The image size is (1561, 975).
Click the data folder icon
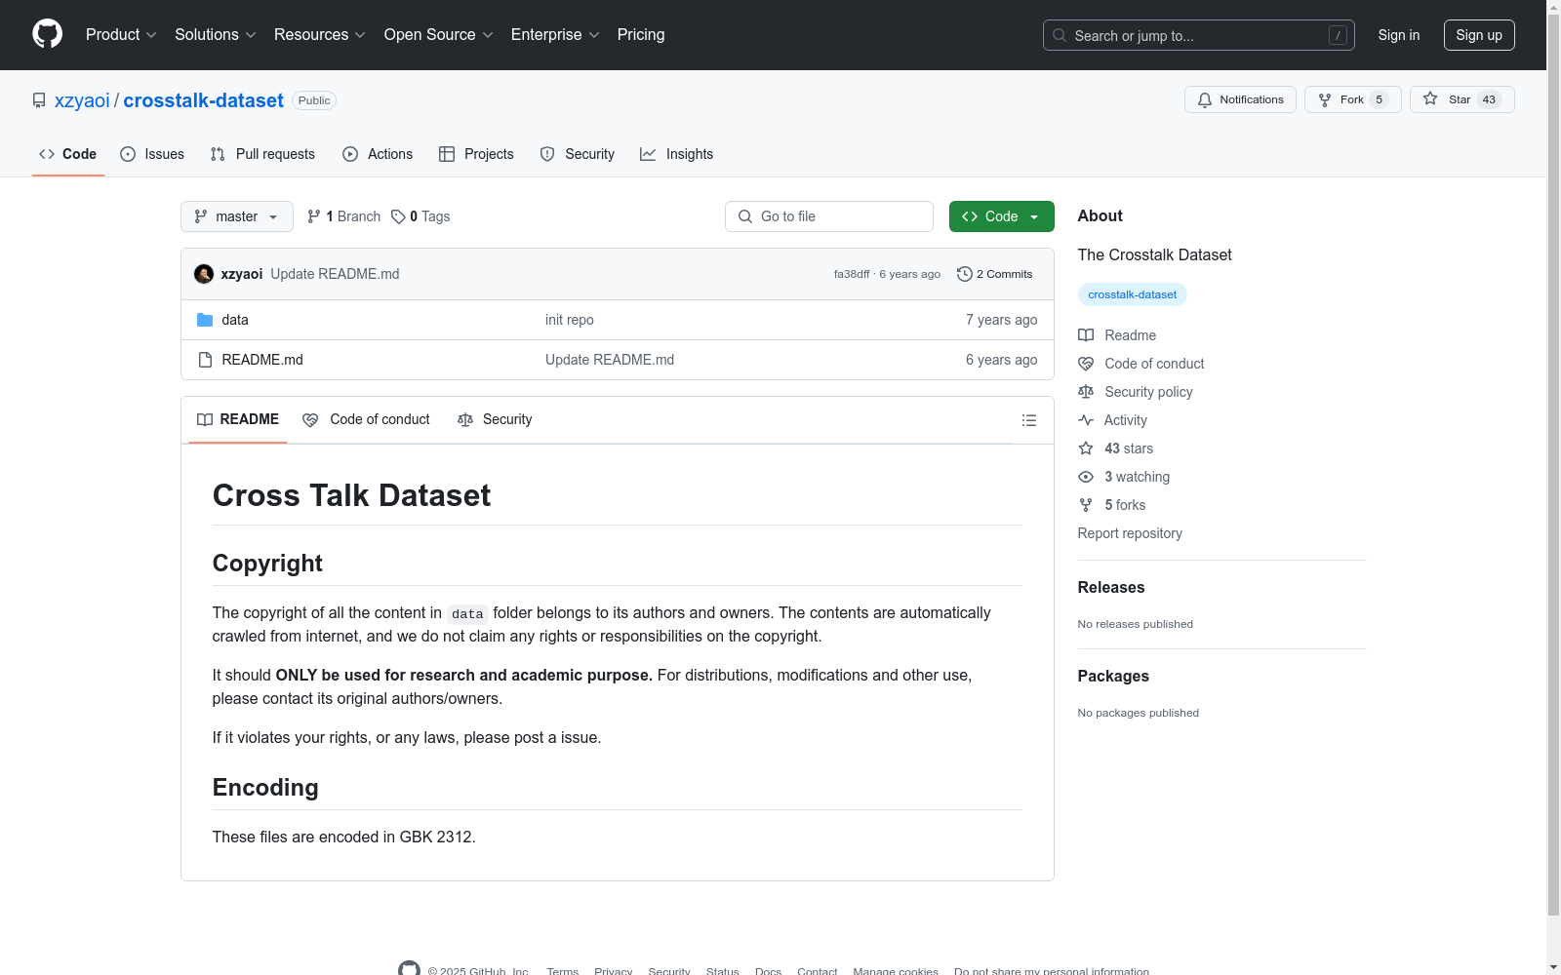tap(205, 320)
